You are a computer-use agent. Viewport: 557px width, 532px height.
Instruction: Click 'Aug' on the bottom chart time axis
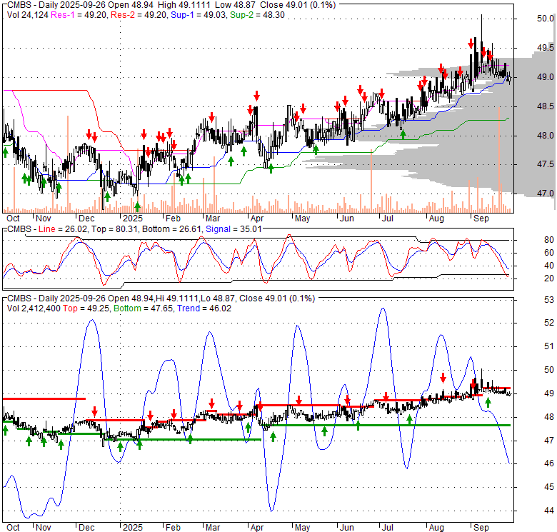pos(436,528)
